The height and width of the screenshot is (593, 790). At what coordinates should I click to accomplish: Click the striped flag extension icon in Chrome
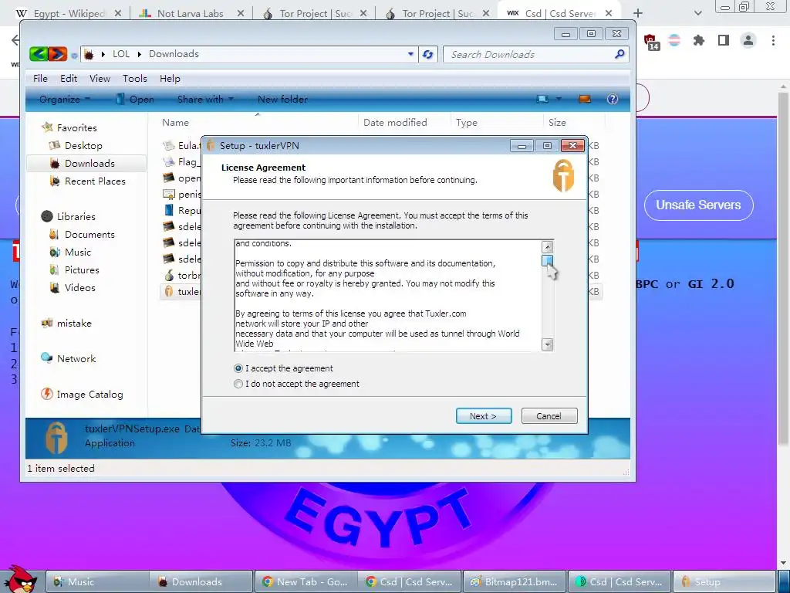[674, 40]
